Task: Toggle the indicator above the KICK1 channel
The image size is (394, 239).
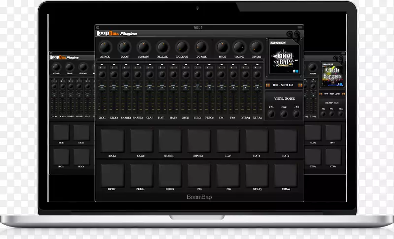Action: click(x=102, y=65)
